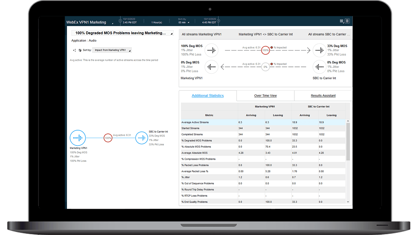The image size is (418, 235).
Task: Switch to the Additional Statistics tab
Action: [208, 96]
